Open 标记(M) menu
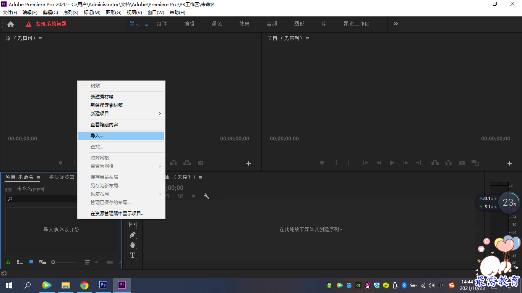 (x=92, y=13)
